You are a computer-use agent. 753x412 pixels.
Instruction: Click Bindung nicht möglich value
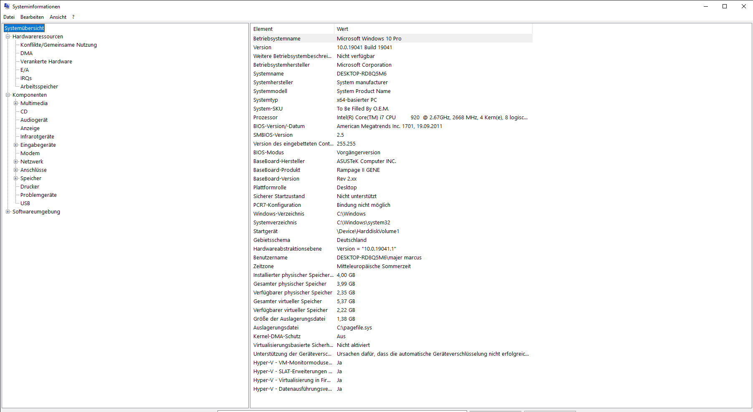(x=364, y=205)
